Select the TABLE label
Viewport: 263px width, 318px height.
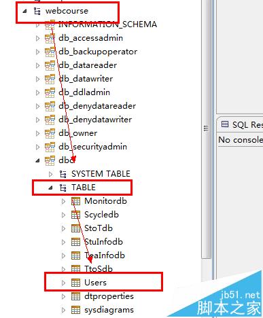[84, 188]
